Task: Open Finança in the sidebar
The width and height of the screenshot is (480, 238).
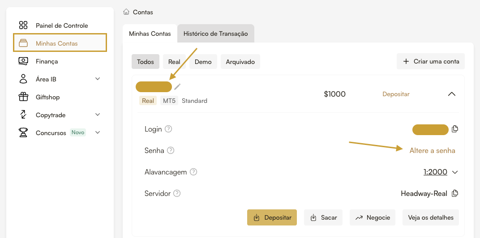Action: [47, 61]
